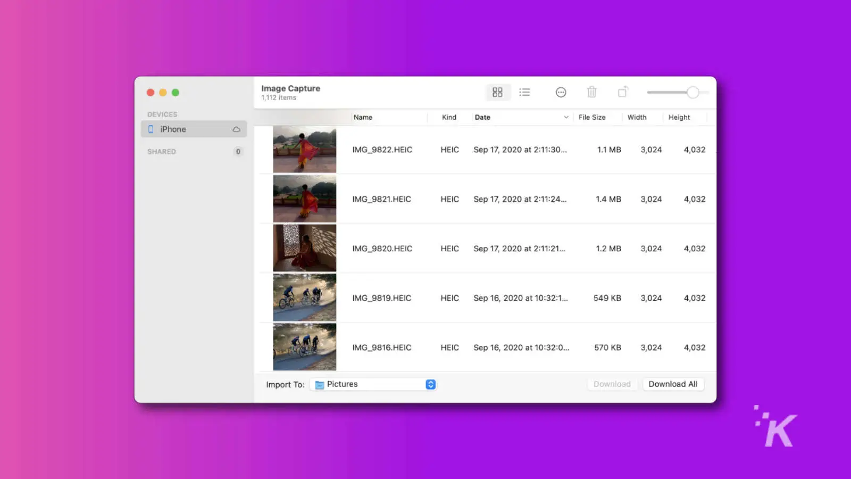Adjust the thumbnail size slider

(x=694, y=92)
